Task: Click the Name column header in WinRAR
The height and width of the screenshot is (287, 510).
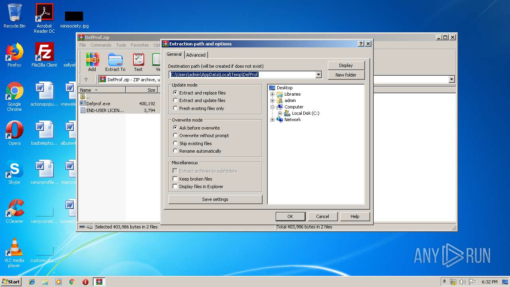Action: tap(102, 90)
